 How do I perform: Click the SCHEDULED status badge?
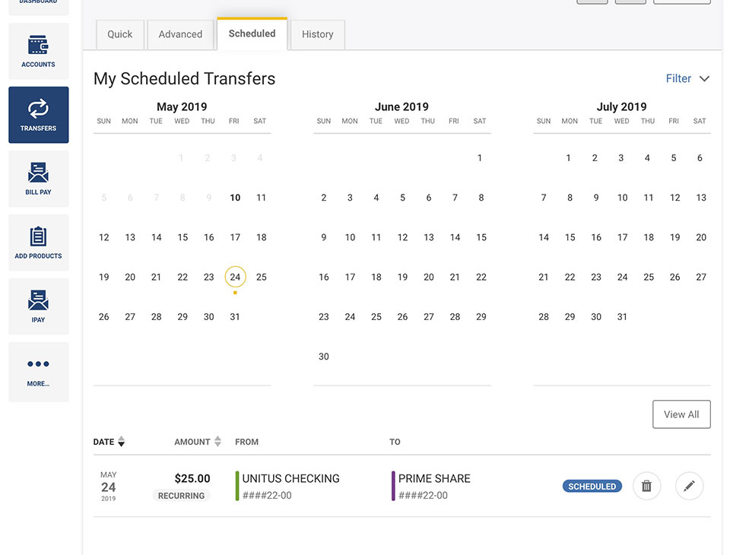click(x=592, y=486)
